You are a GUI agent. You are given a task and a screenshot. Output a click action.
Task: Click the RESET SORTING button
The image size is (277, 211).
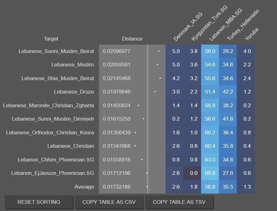(x=39, y=202)
